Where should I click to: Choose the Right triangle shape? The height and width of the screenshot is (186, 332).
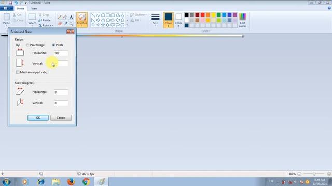(93, 20)
